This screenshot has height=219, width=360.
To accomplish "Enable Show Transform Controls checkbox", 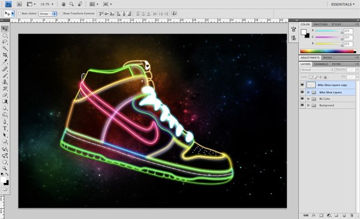I will [x=61, y=14].
